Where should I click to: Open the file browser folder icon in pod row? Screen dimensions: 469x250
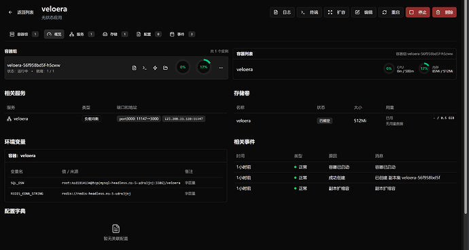pyautogui.click(x=165, y=68)
